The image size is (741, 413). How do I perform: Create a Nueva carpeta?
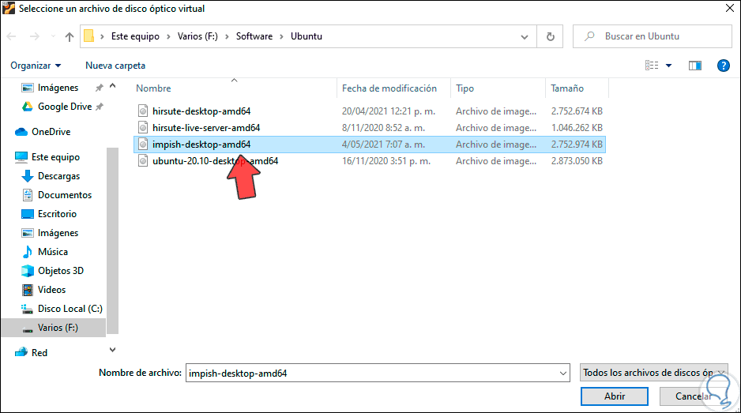pyautogui.click(x=115, y=66)
